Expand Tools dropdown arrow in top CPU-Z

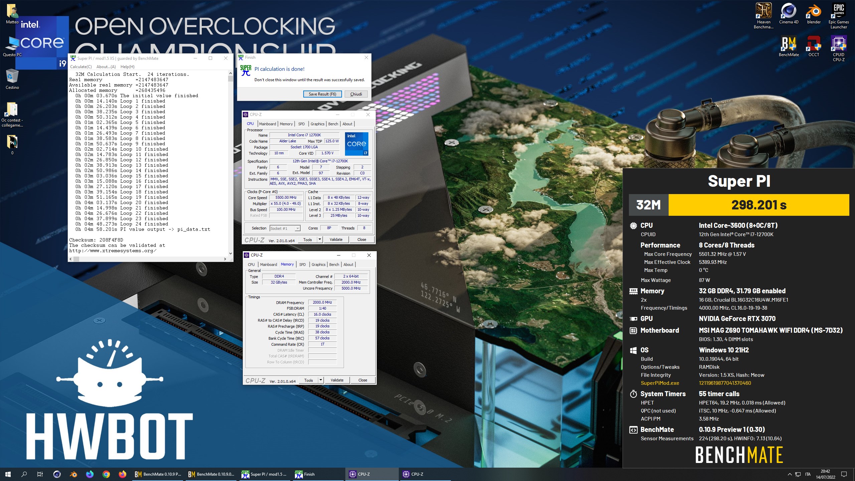coord(320,239)
